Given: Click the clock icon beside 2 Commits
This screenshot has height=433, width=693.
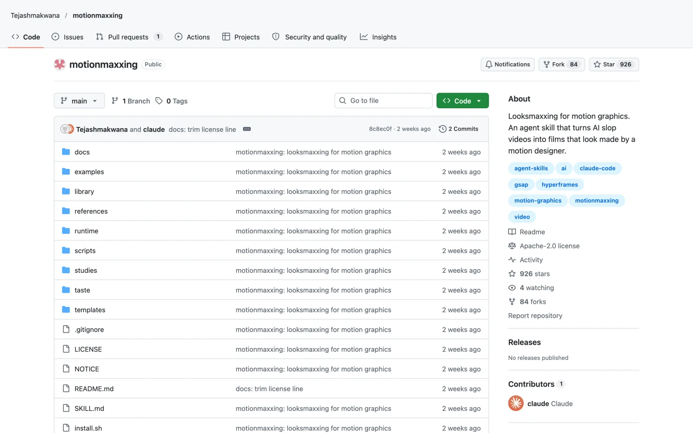Looking at the screenshot, I should pyautogui.click(x=443, y=129).
